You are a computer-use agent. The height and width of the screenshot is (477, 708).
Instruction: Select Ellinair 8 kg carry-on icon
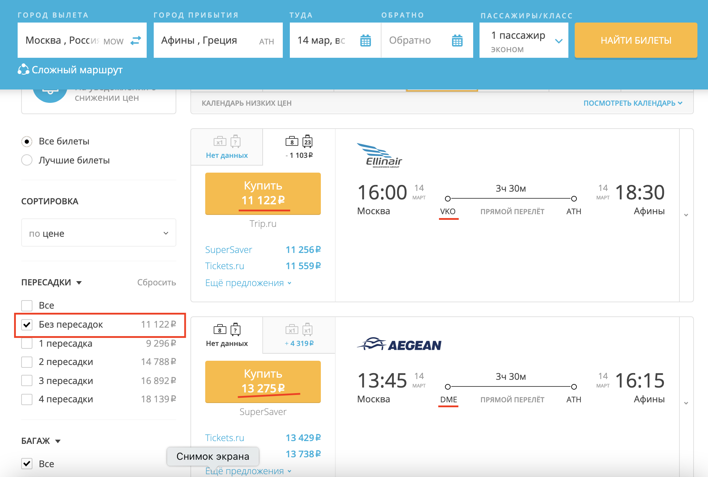292,141
